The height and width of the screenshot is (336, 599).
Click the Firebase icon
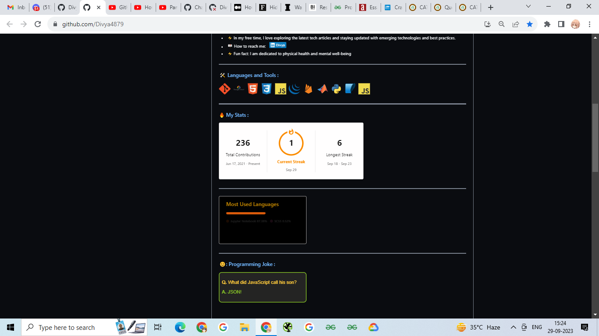coord(308,89)
